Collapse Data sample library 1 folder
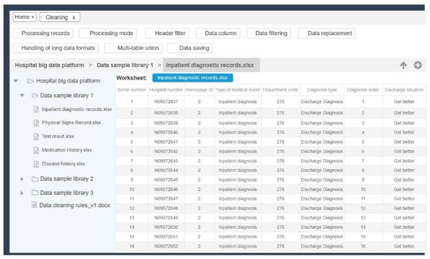The height and width of the screenshot is (259, 430). [x=22, y=95]
